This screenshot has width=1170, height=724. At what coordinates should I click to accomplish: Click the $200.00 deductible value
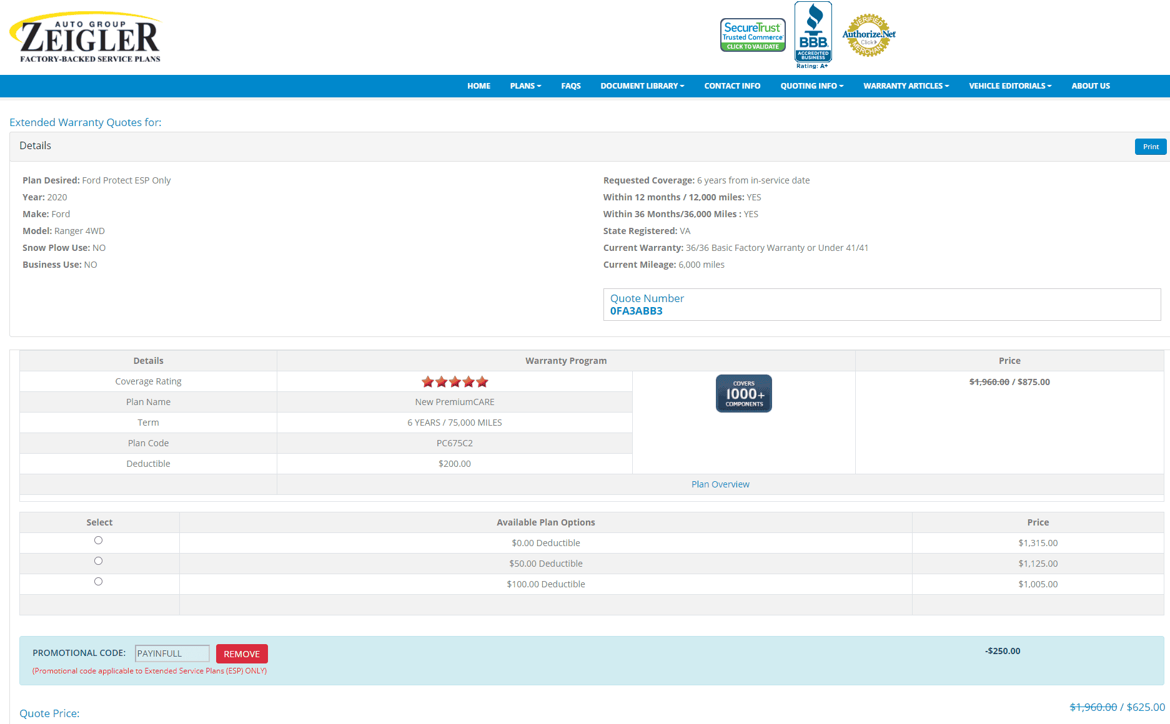(455, 464)
